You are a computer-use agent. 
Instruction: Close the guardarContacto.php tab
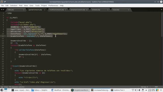point(45,10)
